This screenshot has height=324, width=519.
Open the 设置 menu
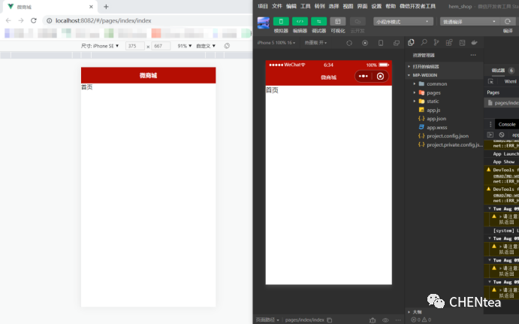[376, 6]
